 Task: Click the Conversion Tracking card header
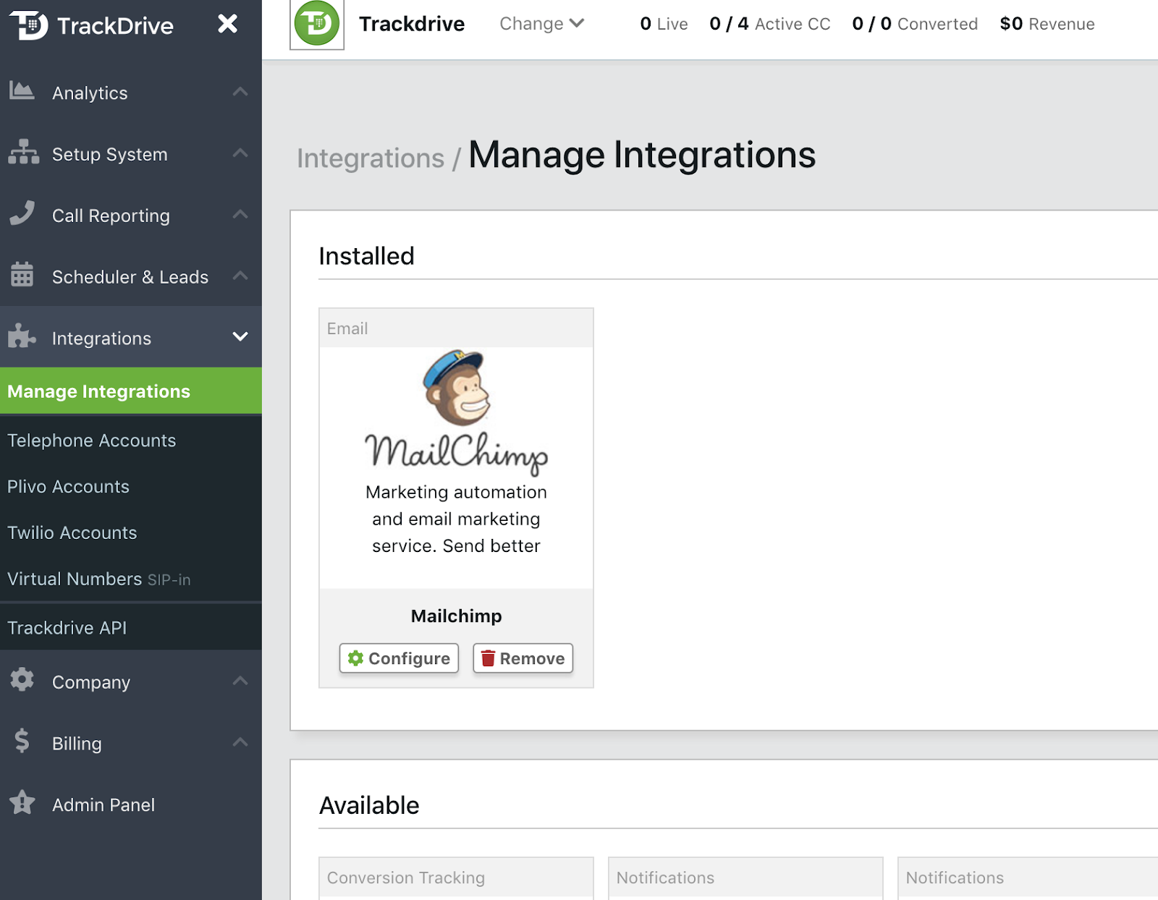tap(456, 878)
